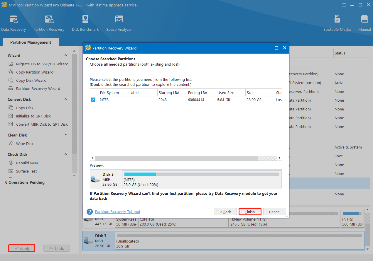The width and height of the screenshot is (373, 261).
Task: Click the sidebar scroll-down arrow
Action: pos(74,175)
